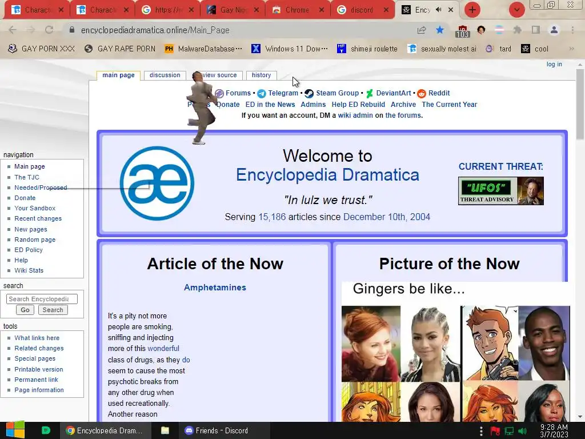The width and height of the screenshot is (585, 439).
Task: Switch to the discord browser tab
Action: (x=362, y=10)
